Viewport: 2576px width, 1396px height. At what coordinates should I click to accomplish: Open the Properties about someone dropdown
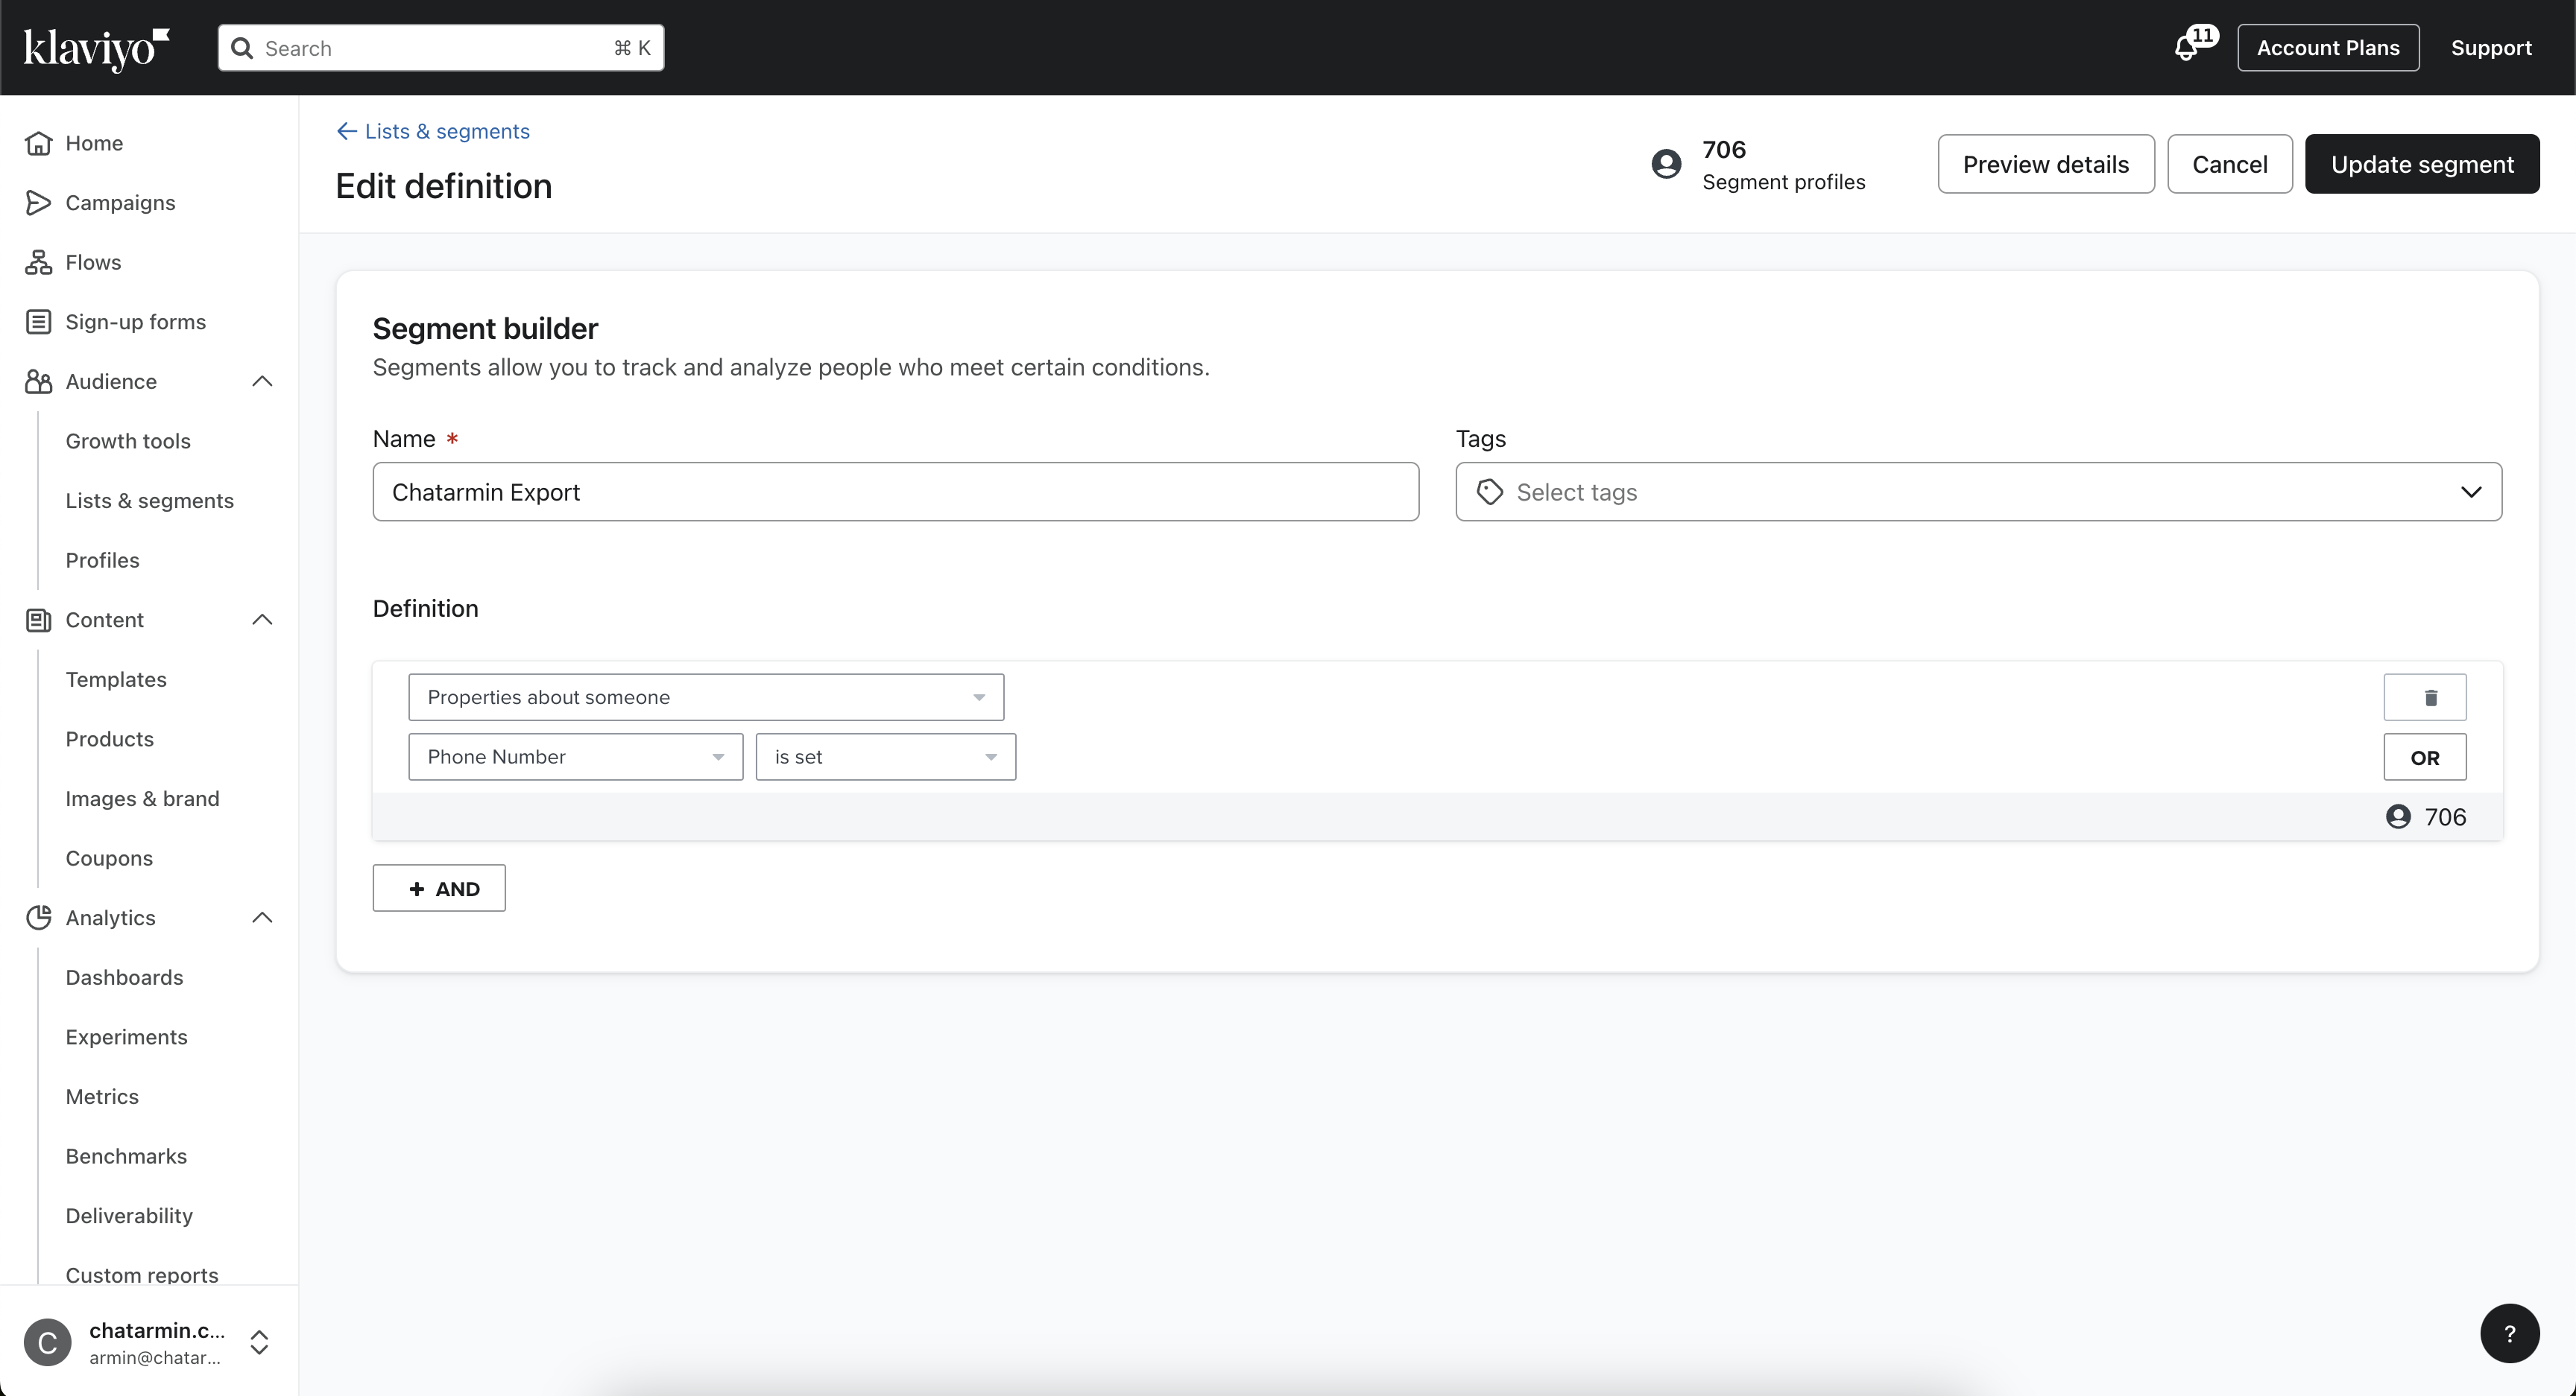point(705,697)
